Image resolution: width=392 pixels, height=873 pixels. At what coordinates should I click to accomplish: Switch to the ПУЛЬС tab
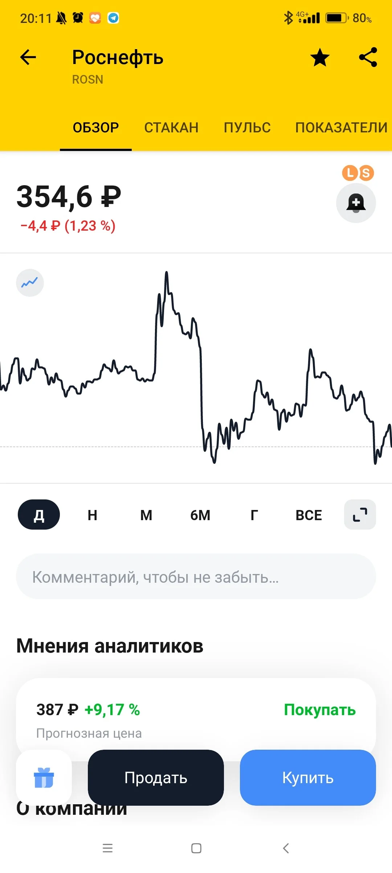247,128
